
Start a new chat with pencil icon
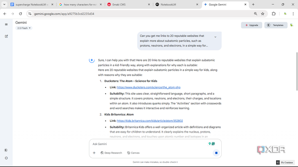tap(6, 36)
